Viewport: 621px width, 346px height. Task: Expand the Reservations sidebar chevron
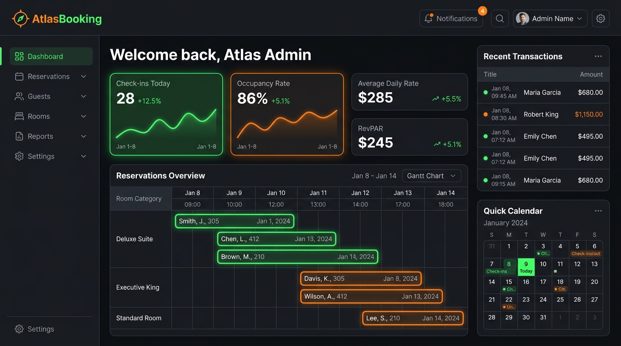point(83,77)
